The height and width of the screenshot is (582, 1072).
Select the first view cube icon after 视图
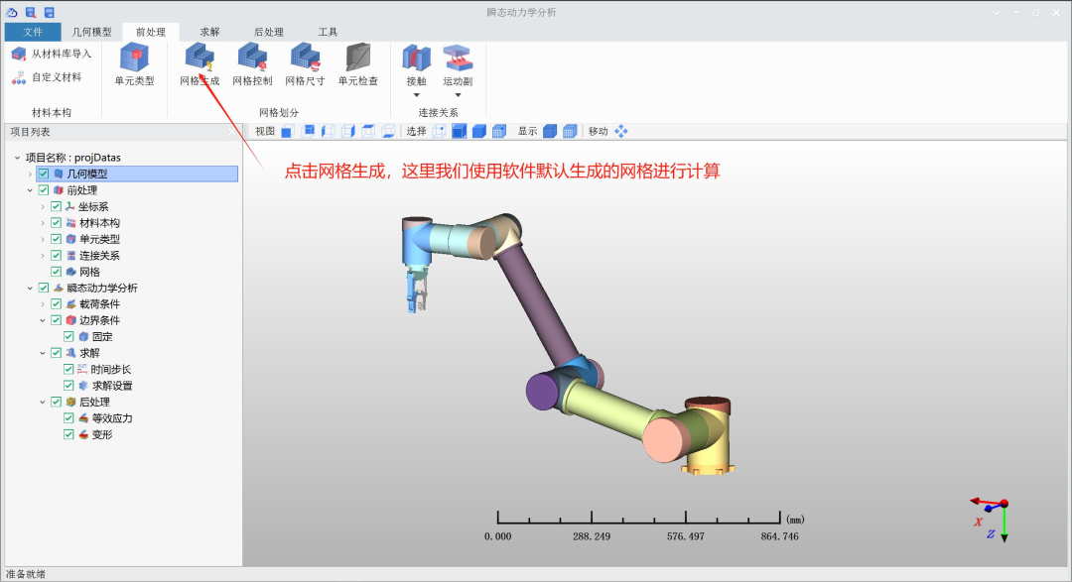click(x=287, y=131)
